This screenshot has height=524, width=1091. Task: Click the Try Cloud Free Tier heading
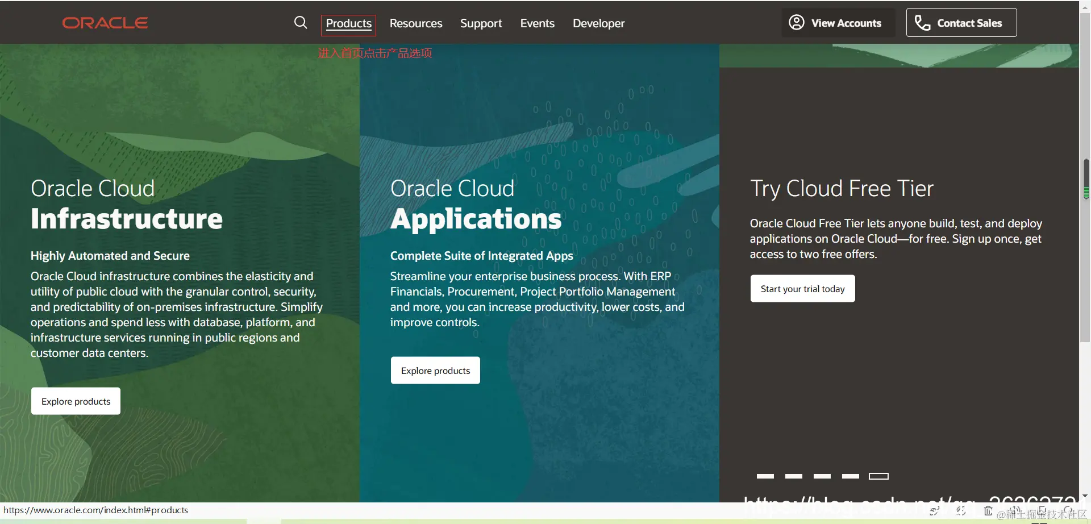click(842, 189)
